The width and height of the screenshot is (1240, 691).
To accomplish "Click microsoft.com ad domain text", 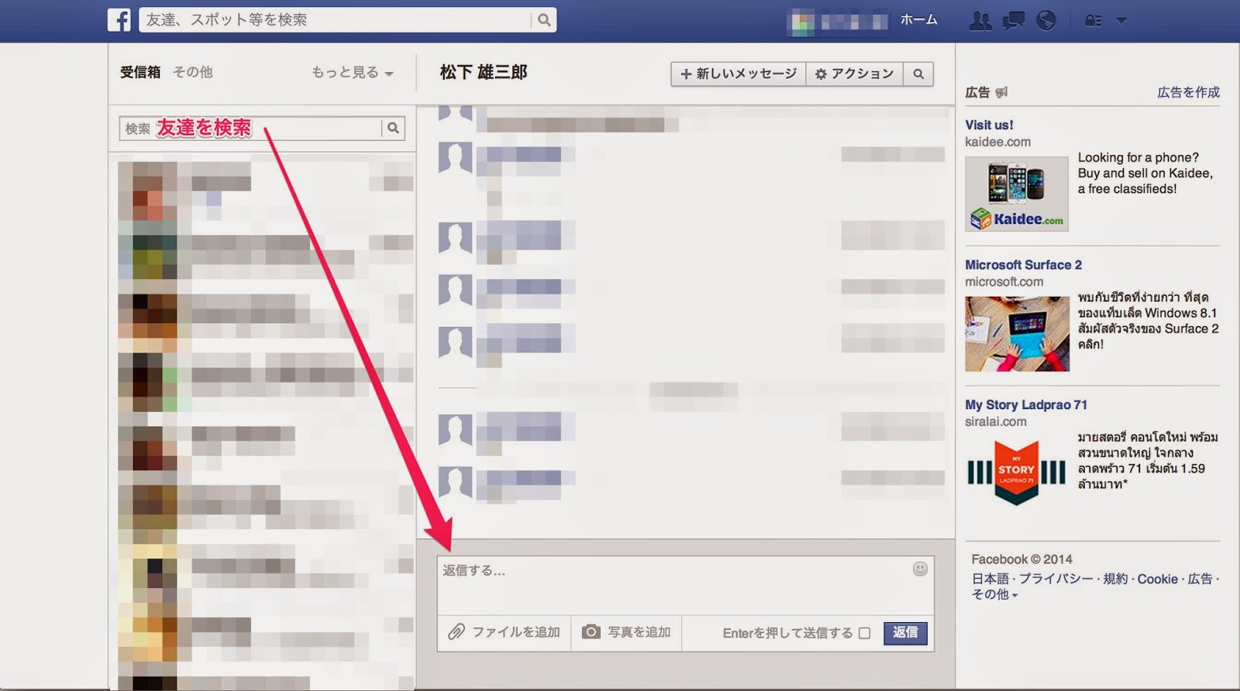I will coord(1004,282).
